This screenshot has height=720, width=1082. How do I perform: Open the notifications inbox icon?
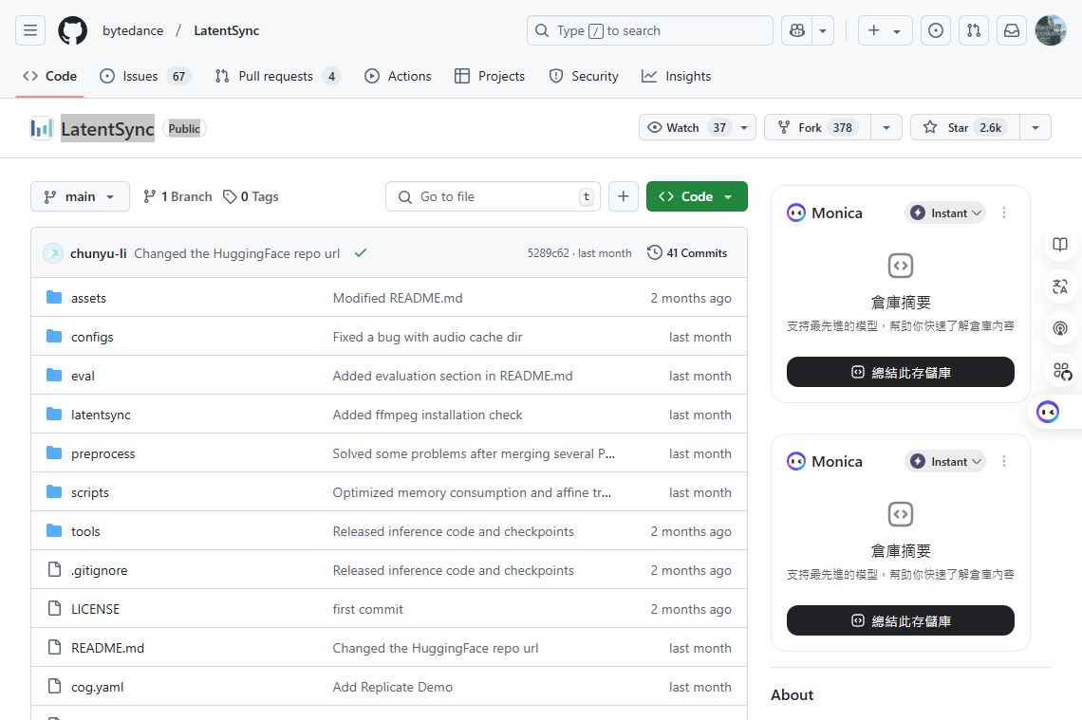pyautogui.click(x=1012, y=30)
